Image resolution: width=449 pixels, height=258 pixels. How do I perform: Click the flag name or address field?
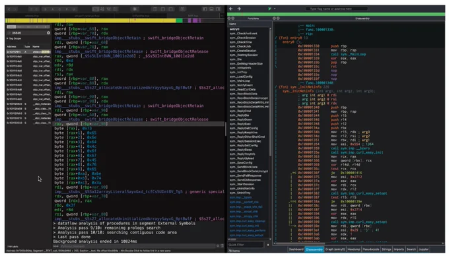click(x=336, y=9)
